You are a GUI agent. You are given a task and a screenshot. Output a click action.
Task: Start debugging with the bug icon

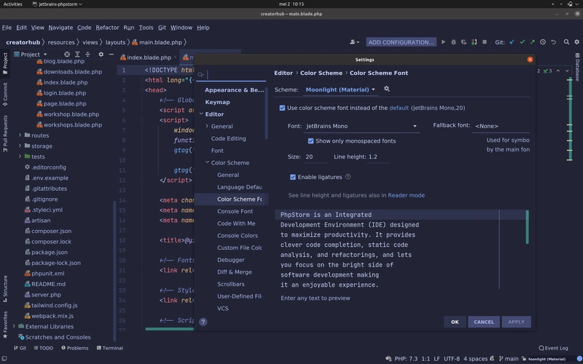(x=453, y=42)
